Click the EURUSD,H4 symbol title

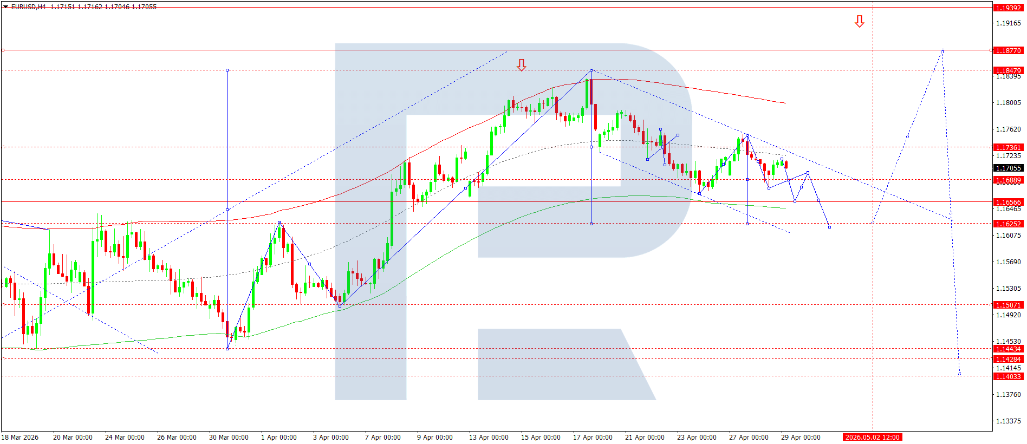point(29,7)
